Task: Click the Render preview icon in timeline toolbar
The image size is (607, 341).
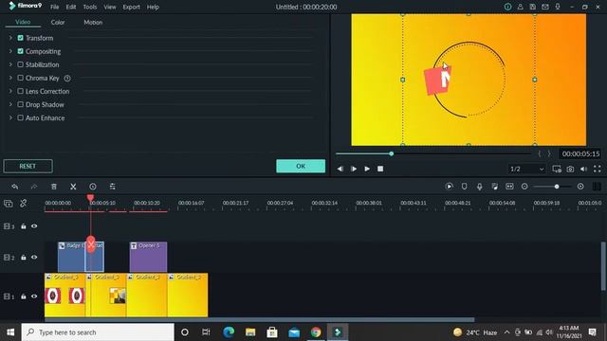Action: pos(449,187)
